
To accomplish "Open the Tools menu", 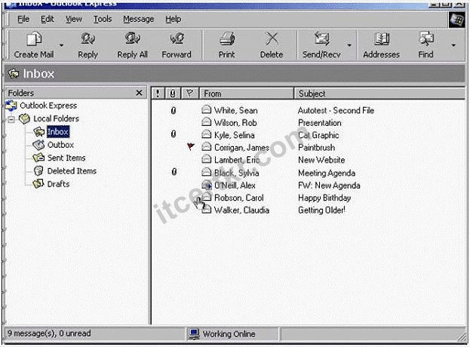I will [103, 19].
